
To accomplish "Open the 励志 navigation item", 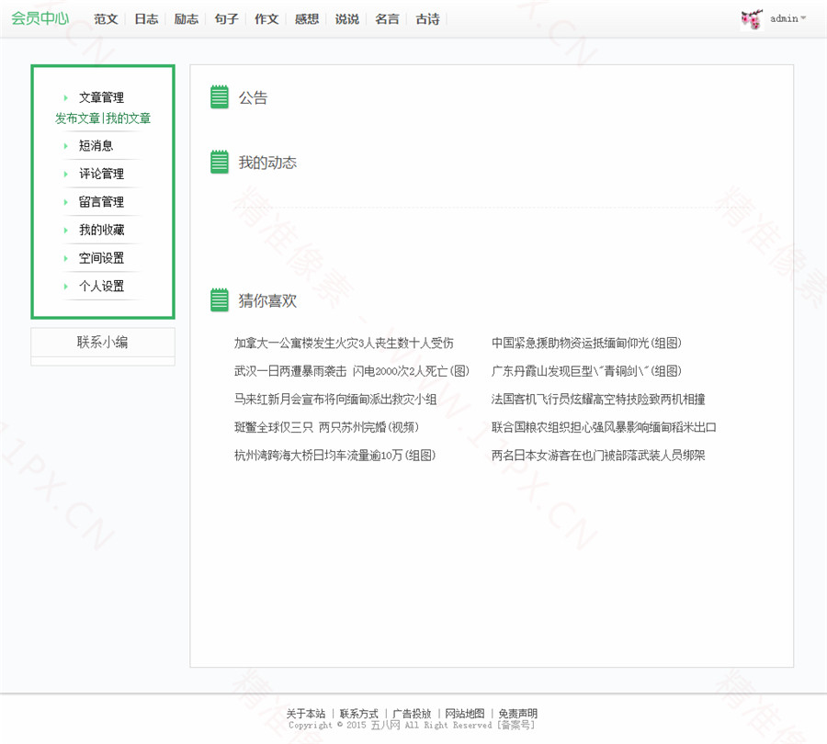I will coord(186,19).
